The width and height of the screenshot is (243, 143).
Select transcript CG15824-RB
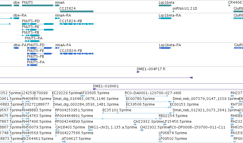(x=77, y=24)
